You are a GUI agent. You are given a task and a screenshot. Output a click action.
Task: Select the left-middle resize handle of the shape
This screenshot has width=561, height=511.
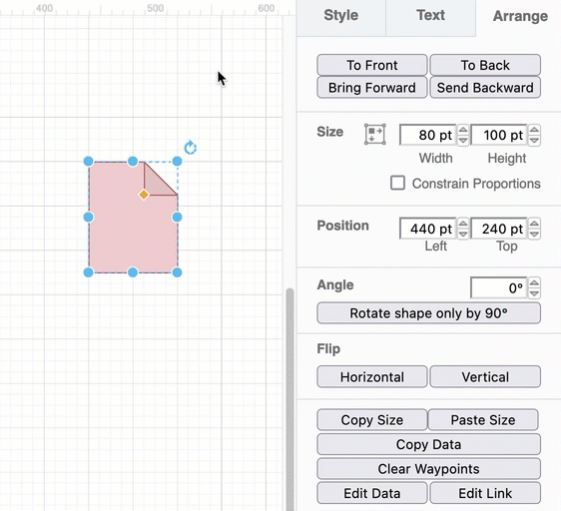point(89,217)
